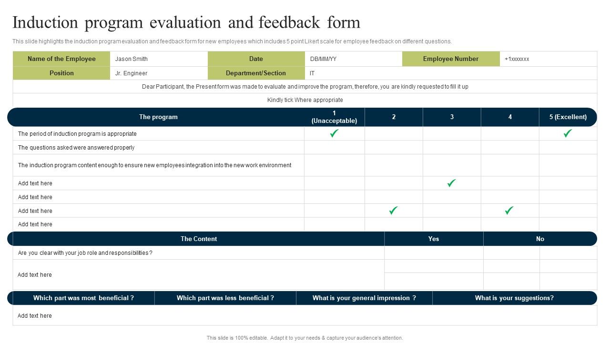This screenshot has width=610, height=343.
Task: Click the green checkmark in column 4
Action: (x=509, y=210)
